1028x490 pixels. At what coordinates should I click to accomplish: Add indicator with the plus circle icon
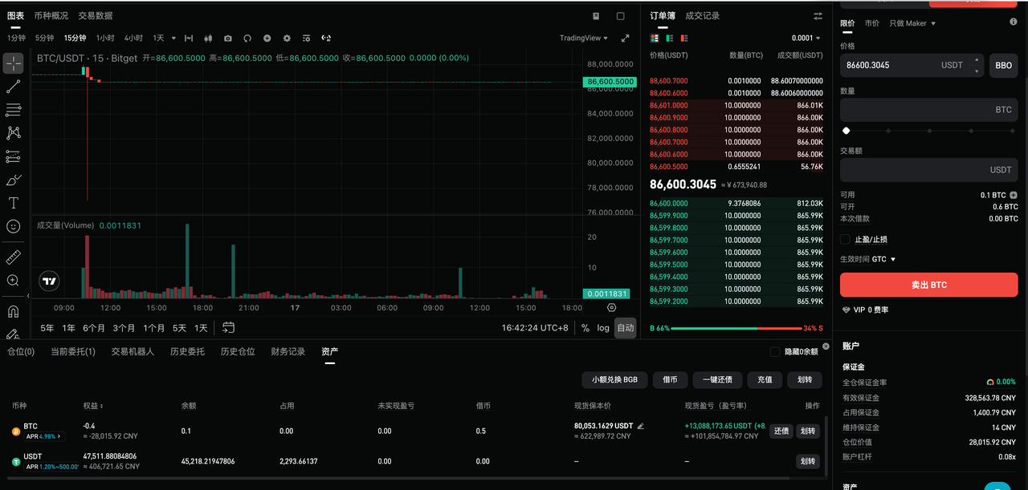coord(267,38)
